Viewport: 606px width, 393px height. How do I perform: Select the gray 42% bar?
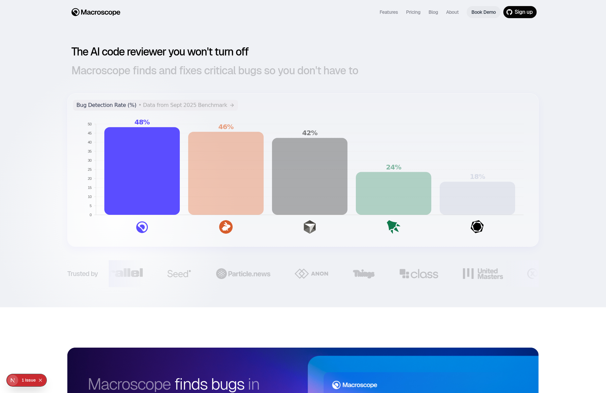coord(310,176)
